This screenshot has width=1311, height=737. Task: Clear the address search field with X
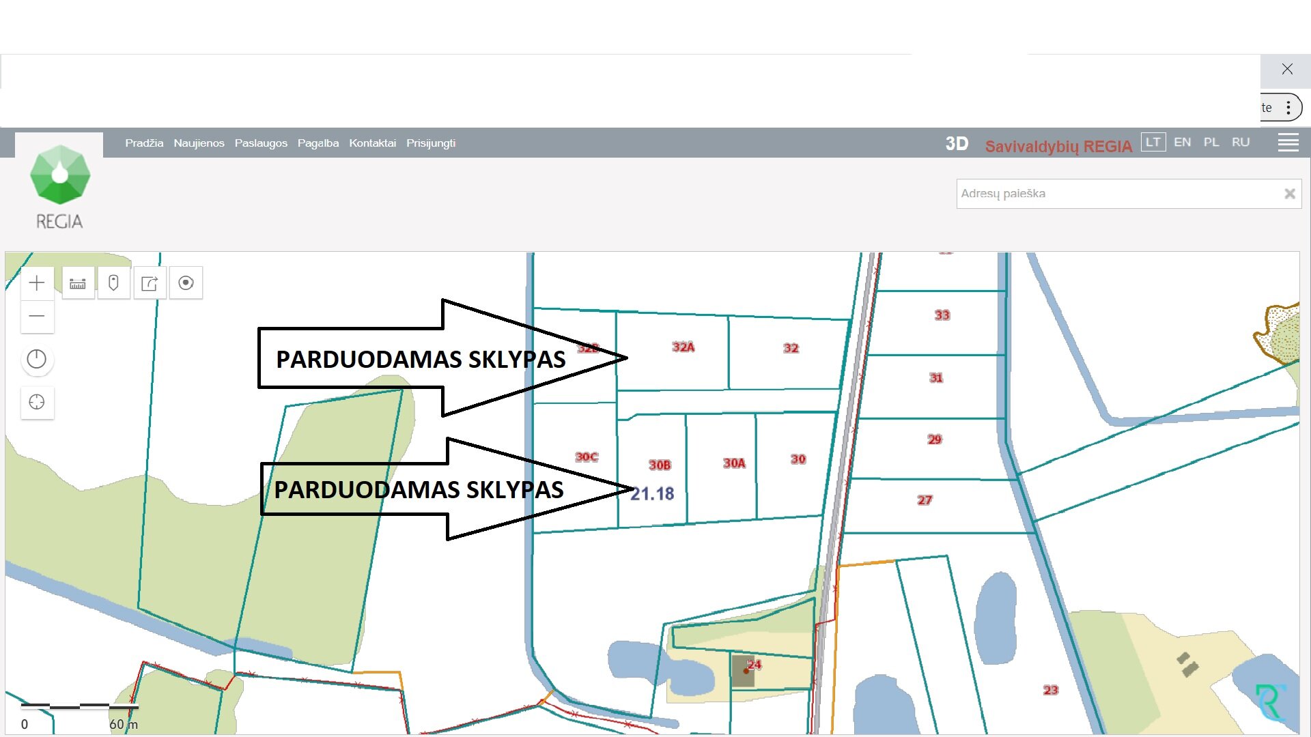(x=1289, y=194)
